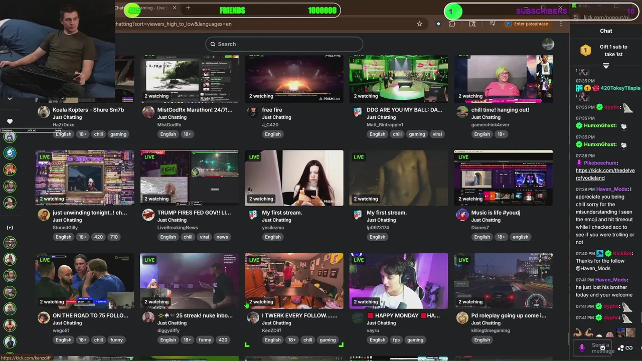This screenshot has width=642, height=361.
Task: Insert the flexed bicep emote in chat
Action: (578, 332)
